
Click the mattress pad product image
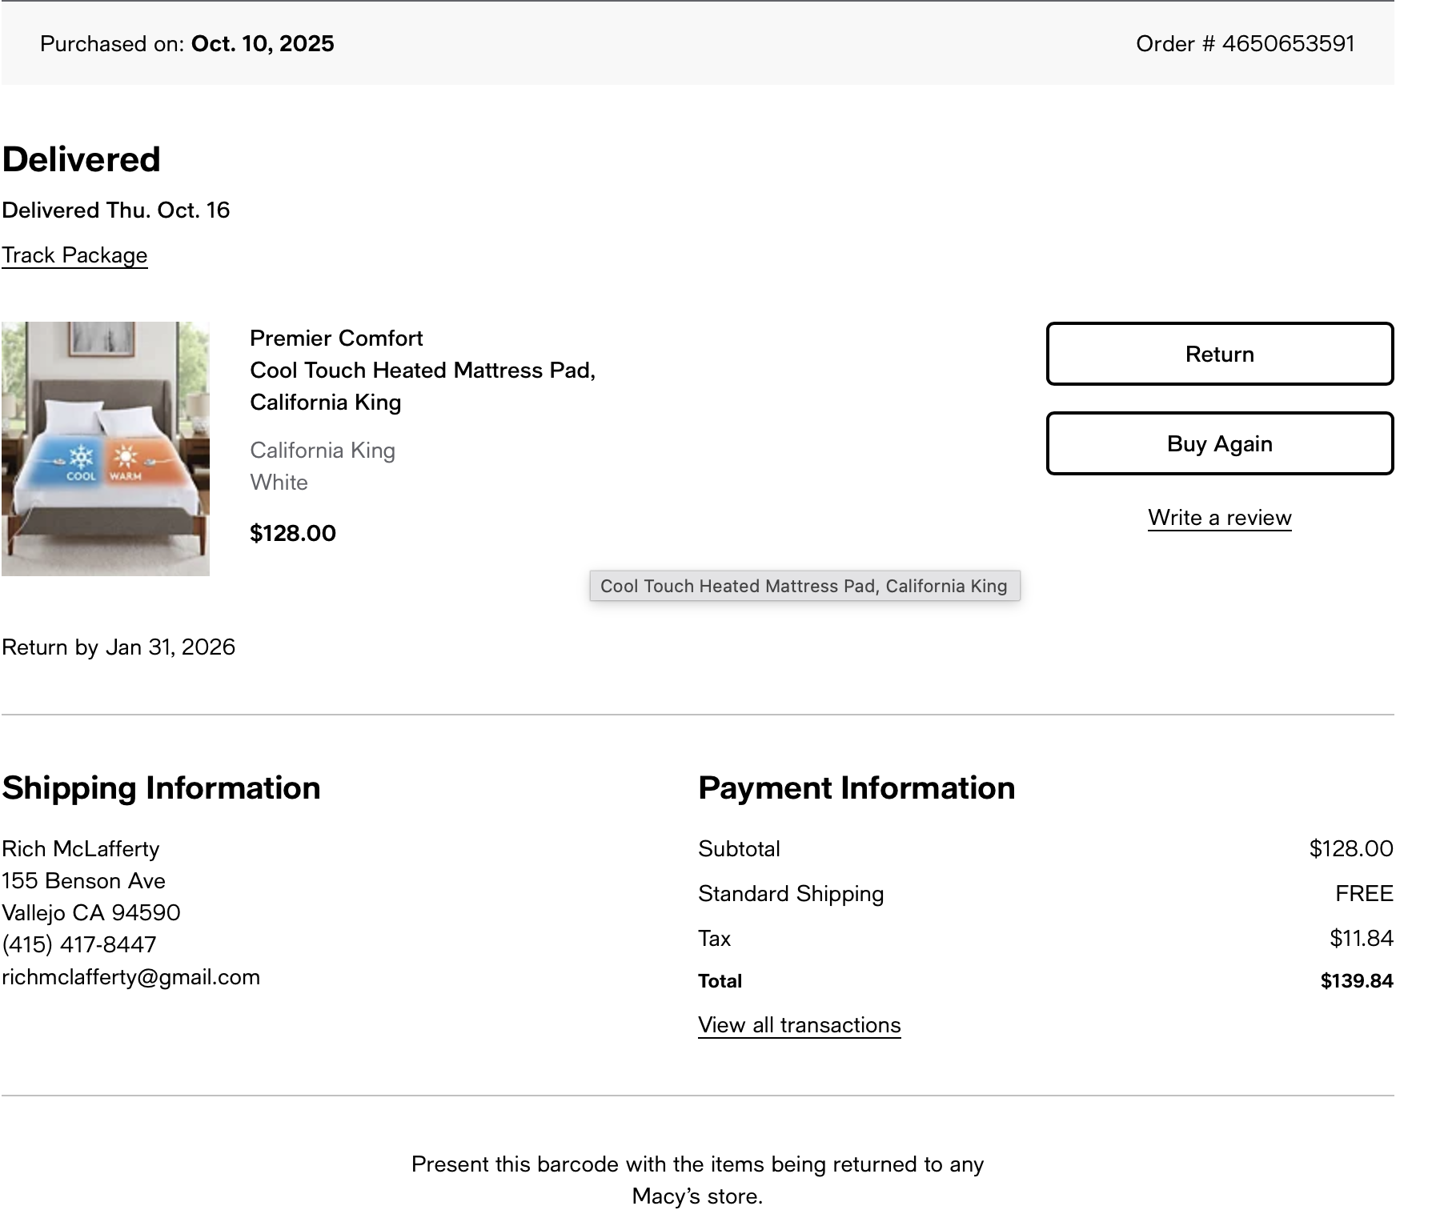[x=106, y=449]
